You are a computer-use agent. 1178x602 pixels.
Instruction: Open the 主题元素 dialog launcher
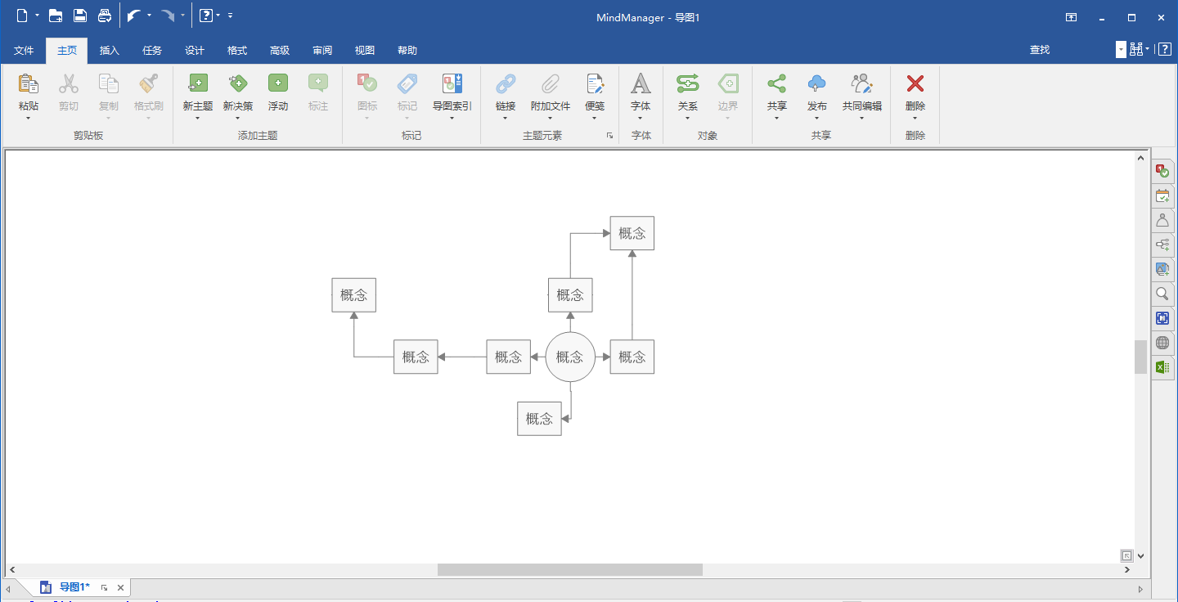609,136
